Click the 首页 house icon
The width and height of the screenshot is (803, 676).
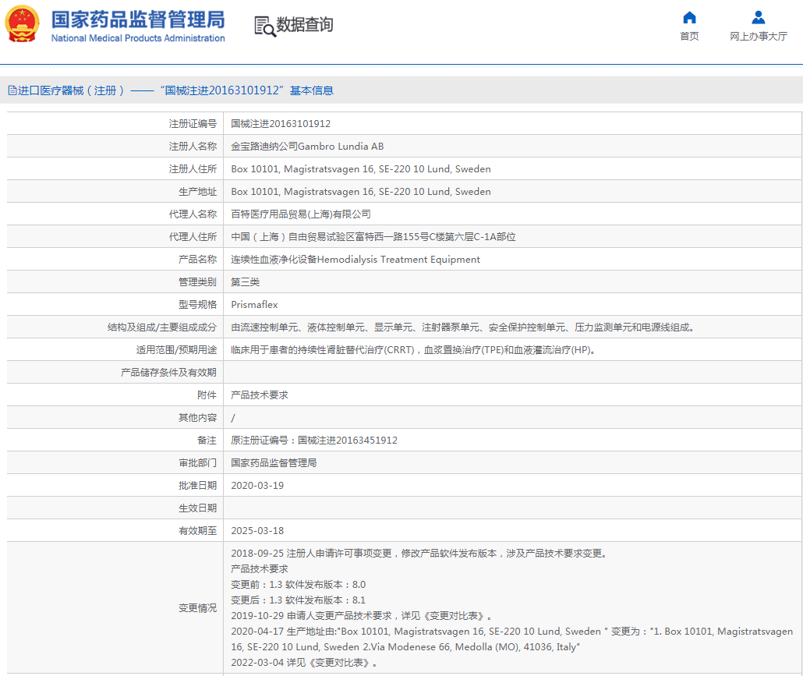click(x=689, y=18)
